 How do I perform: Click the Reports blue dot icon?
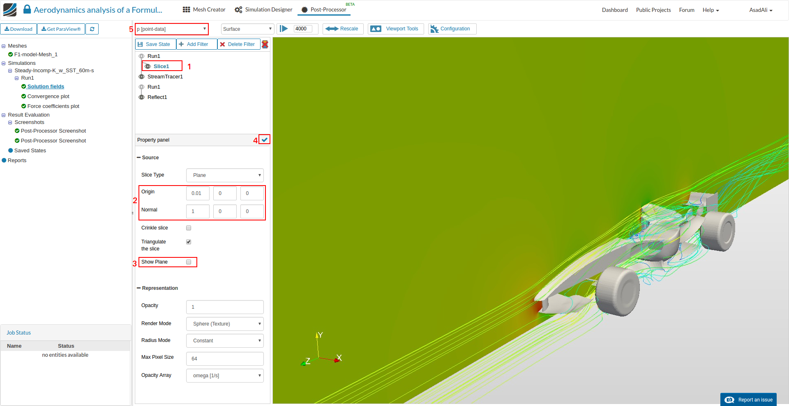(4, 161)
